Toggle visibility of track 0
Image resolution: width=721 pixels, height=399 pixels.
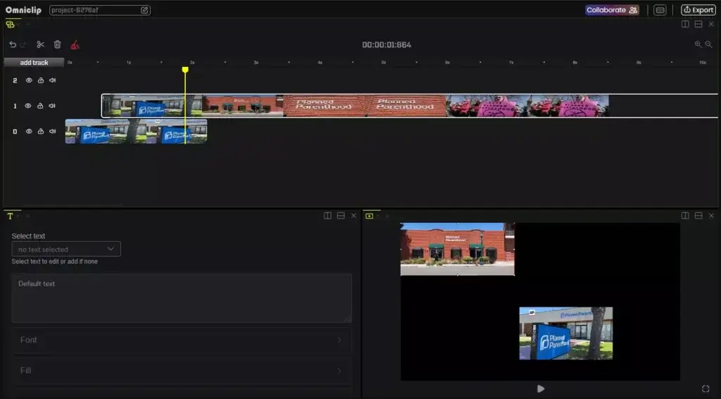29,132
